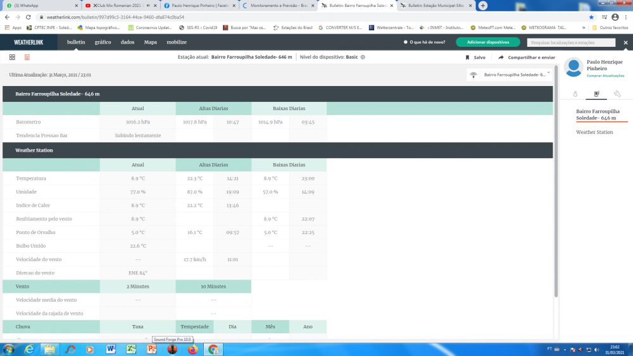Click the Salvo bookmark icon
Image resolution: width=633 pixels, height=356 pixels.
pyautogui.click(x=468, y=57)
